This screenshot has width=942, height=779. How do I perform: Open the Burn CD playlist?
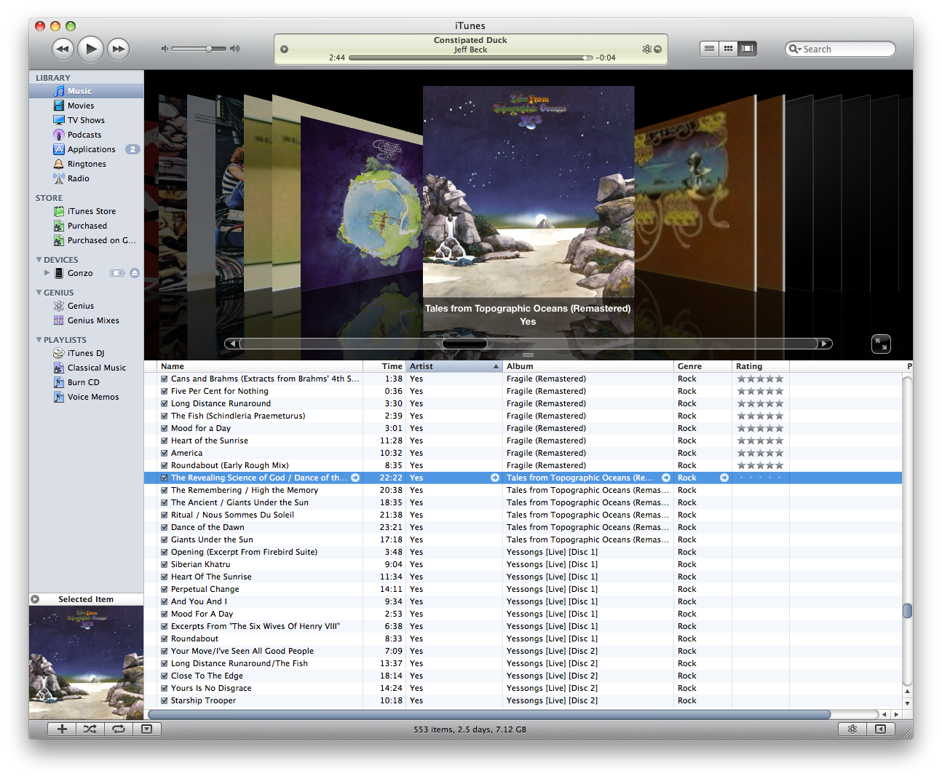click(x=87, y=382)
